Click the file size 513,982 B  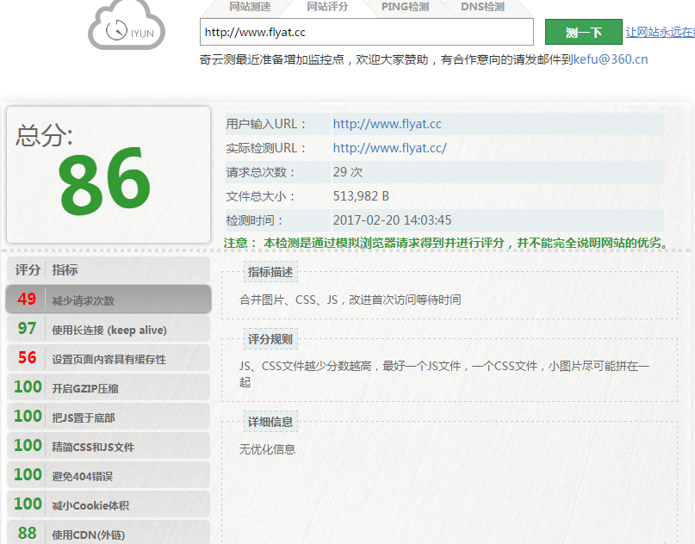361,195
